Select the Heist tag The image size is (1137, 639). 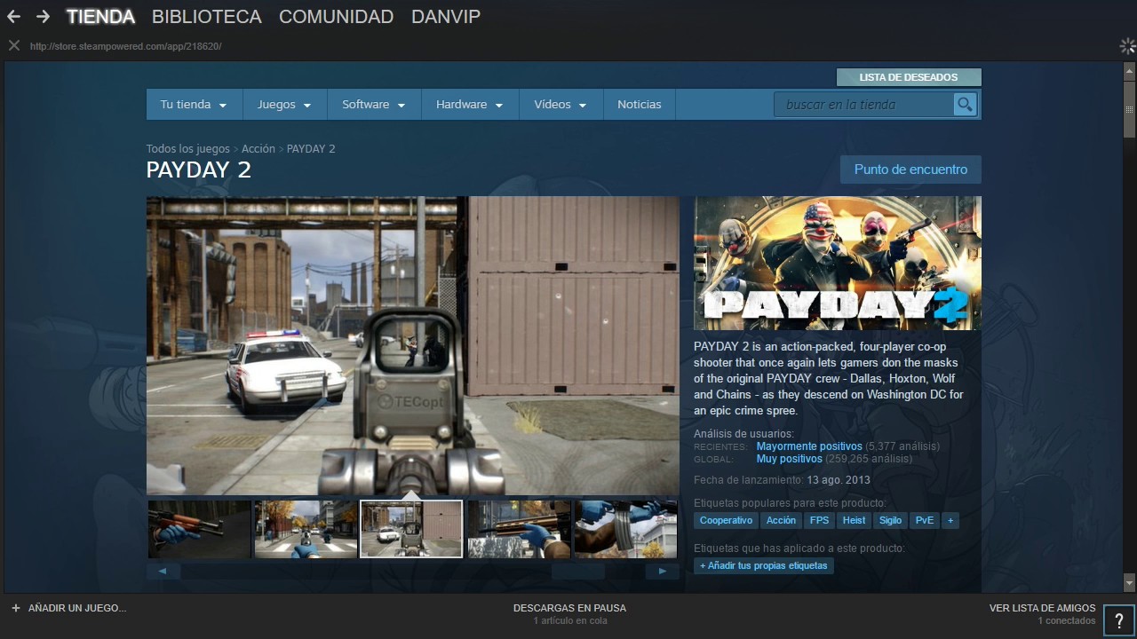[x=855, y=521]
